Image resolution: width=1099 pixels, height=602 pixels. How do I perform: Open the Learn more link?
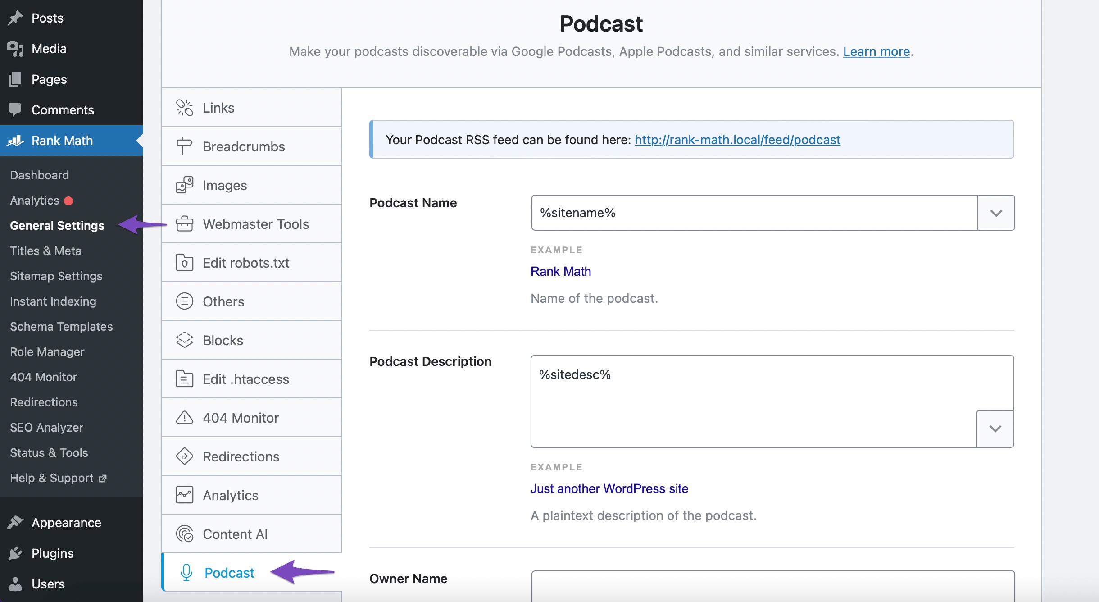point(876,51)
